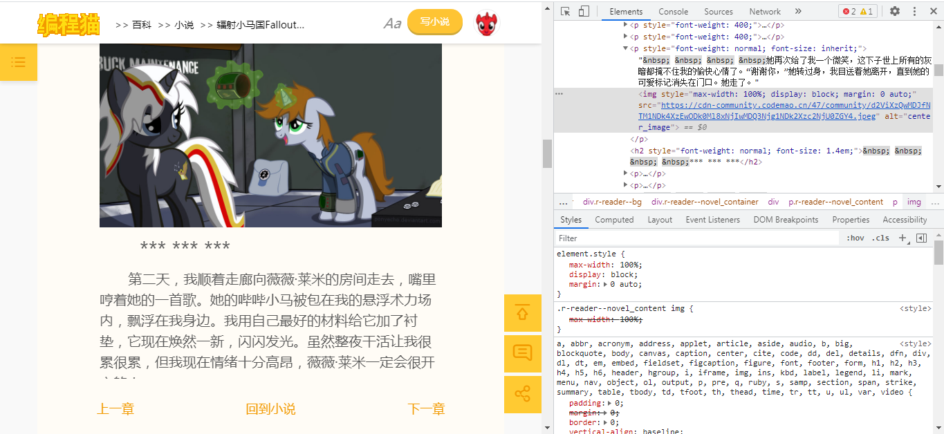This screenshot has height=434, width=944.
Task: Click the back-to-top arrow button
Action: [523, 313]
